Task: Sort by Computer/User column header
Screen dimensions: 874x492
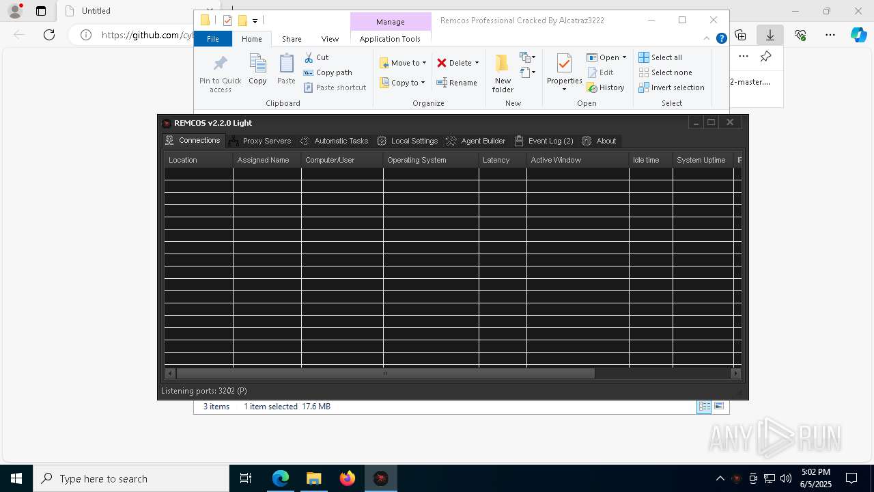Action: coord(342,160)
